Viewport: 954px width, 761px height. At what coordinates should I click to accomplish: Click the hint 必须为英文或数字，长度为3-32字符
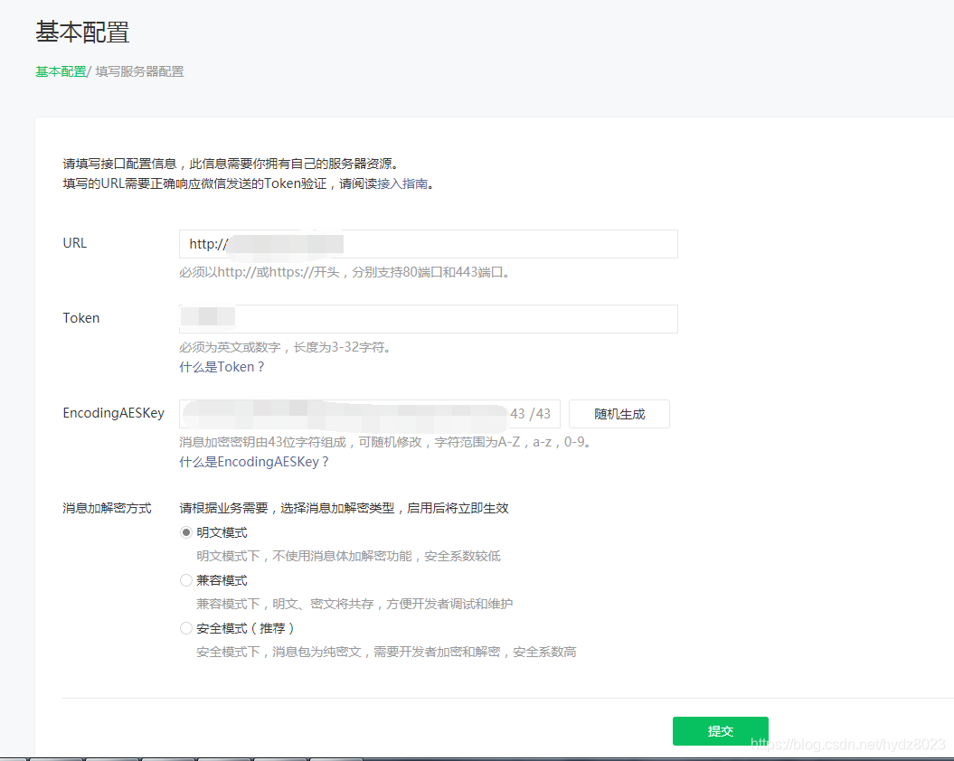[x=285, y=347]
